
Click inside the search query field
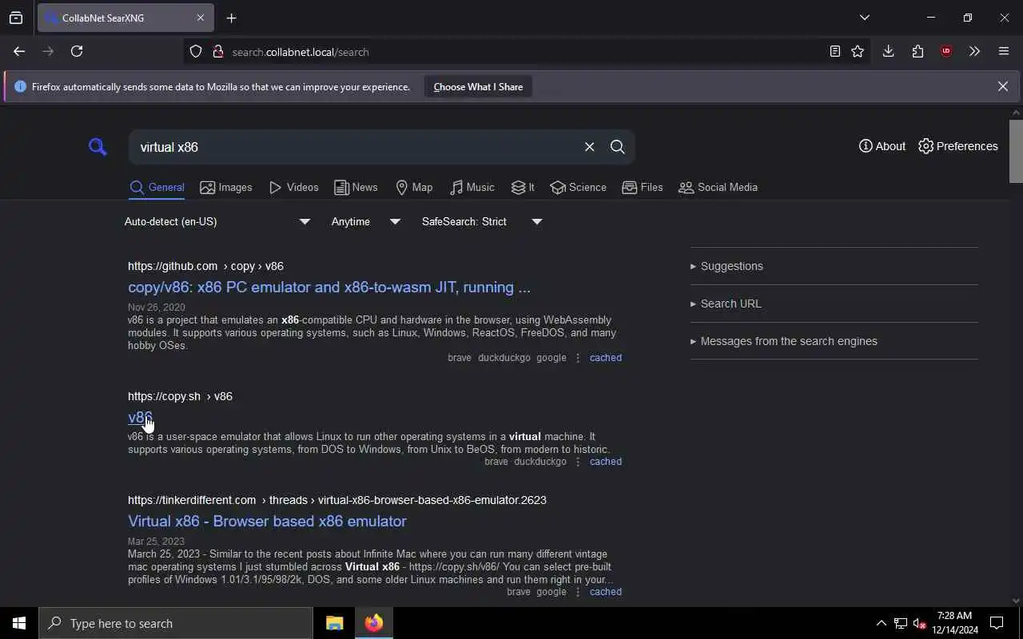(x=356, y=147)
